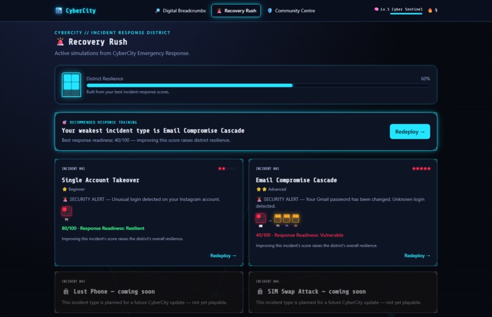Click the brain icon beside Lv.5

pyautogui.click(x=376, y=9)
